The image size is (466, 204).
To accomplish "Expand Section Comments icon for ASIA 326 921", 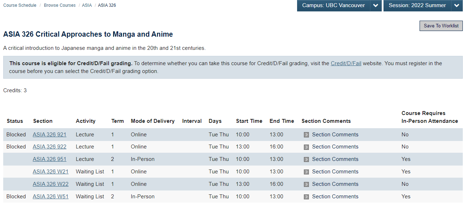I will [306, 135].
